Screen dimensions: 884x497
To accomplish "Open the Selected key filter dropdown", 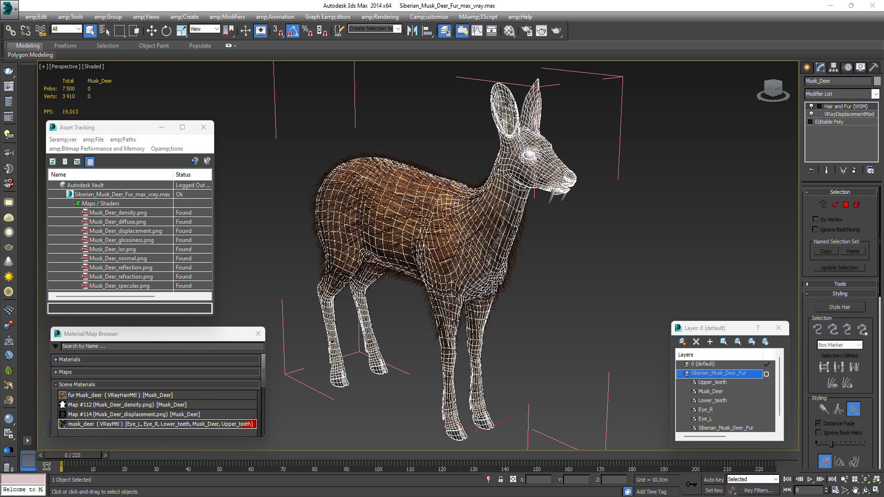I will tap(753, 479).
